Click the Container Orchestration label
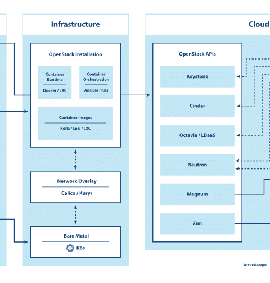 tap(96, 77)
